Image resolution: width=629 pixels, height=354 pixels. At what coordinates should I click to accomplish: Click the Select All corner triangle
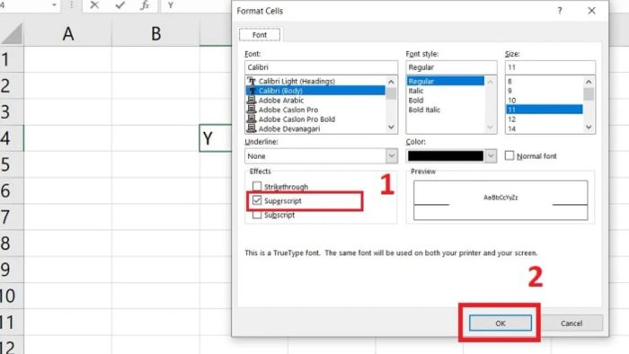(x=12, y=33)
